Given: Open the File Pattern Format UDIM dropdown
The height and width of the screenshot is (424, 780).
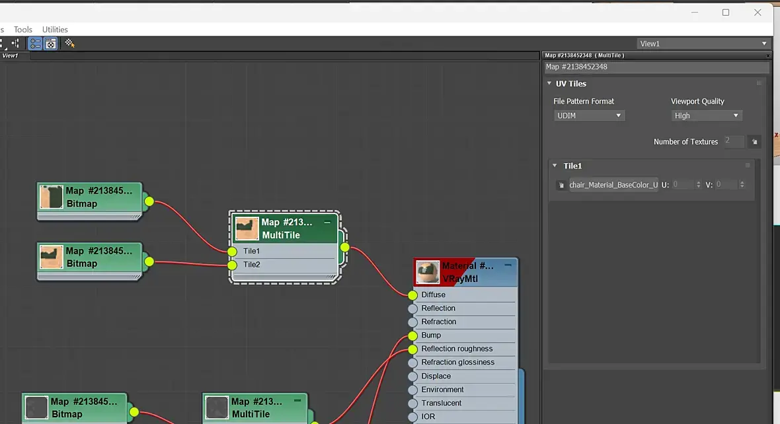Looking at the screenshot, I should click(x=589, y=116).
